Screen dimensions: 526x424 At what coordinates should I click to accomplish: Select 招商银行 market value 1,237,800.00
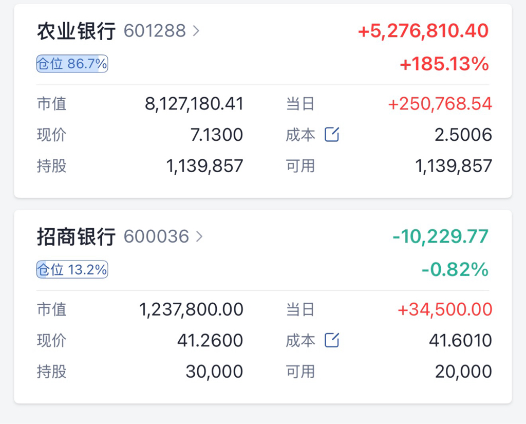(191, 309)
